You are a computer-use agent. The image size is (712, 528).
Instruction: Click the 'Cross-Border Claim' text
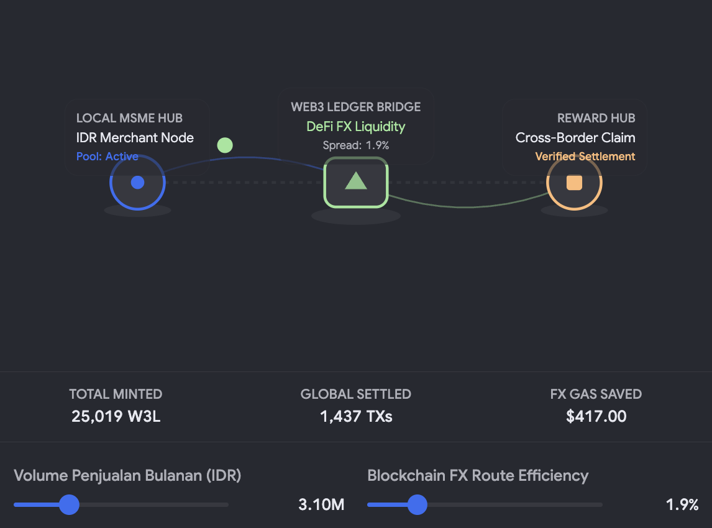click(x=575, y=137)
